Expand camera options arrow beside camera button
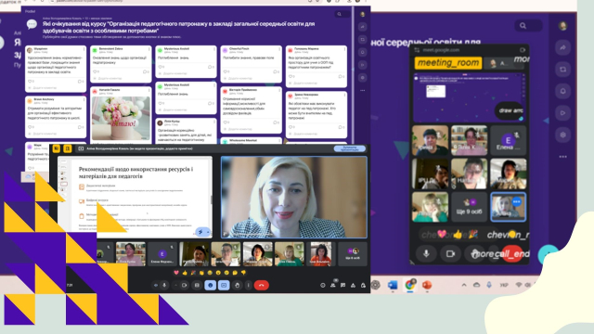 pos(175,285)
